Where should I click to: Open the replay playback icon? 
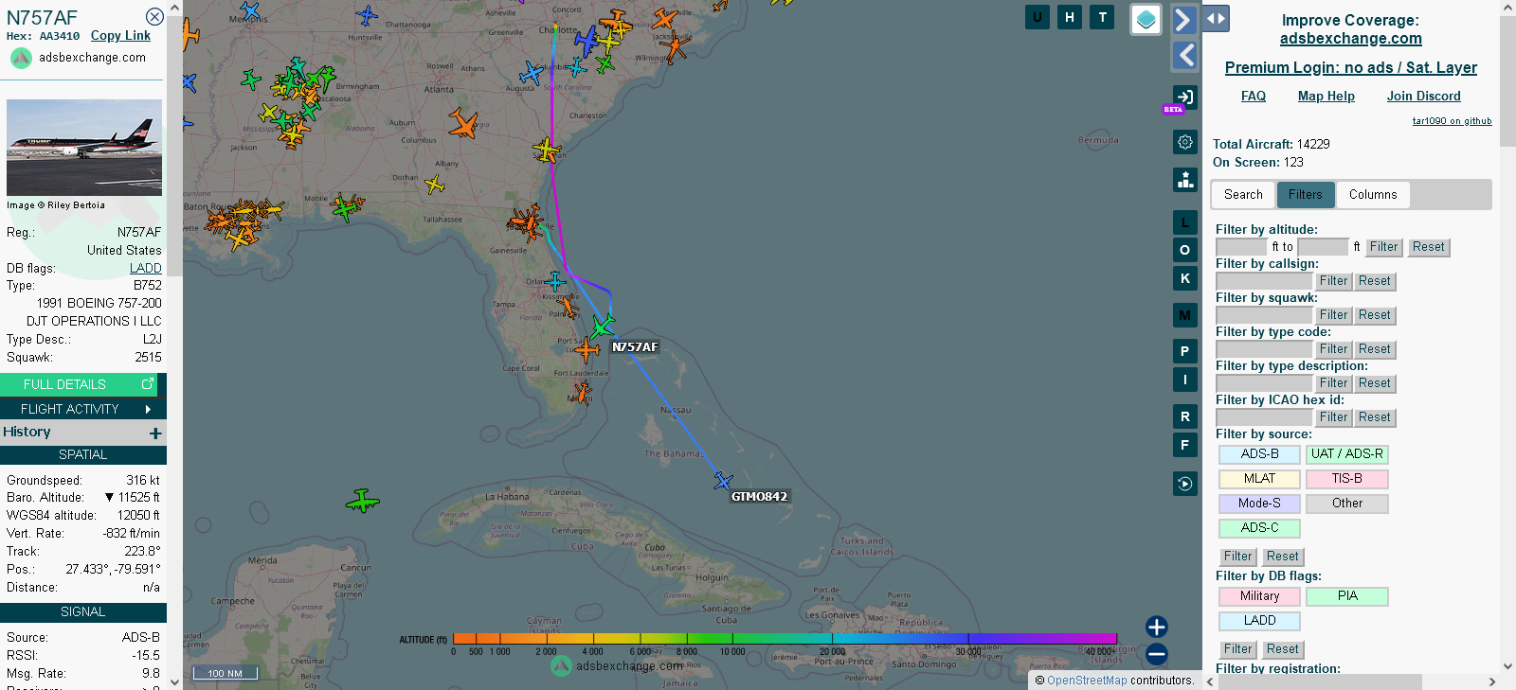[1185, 484]
